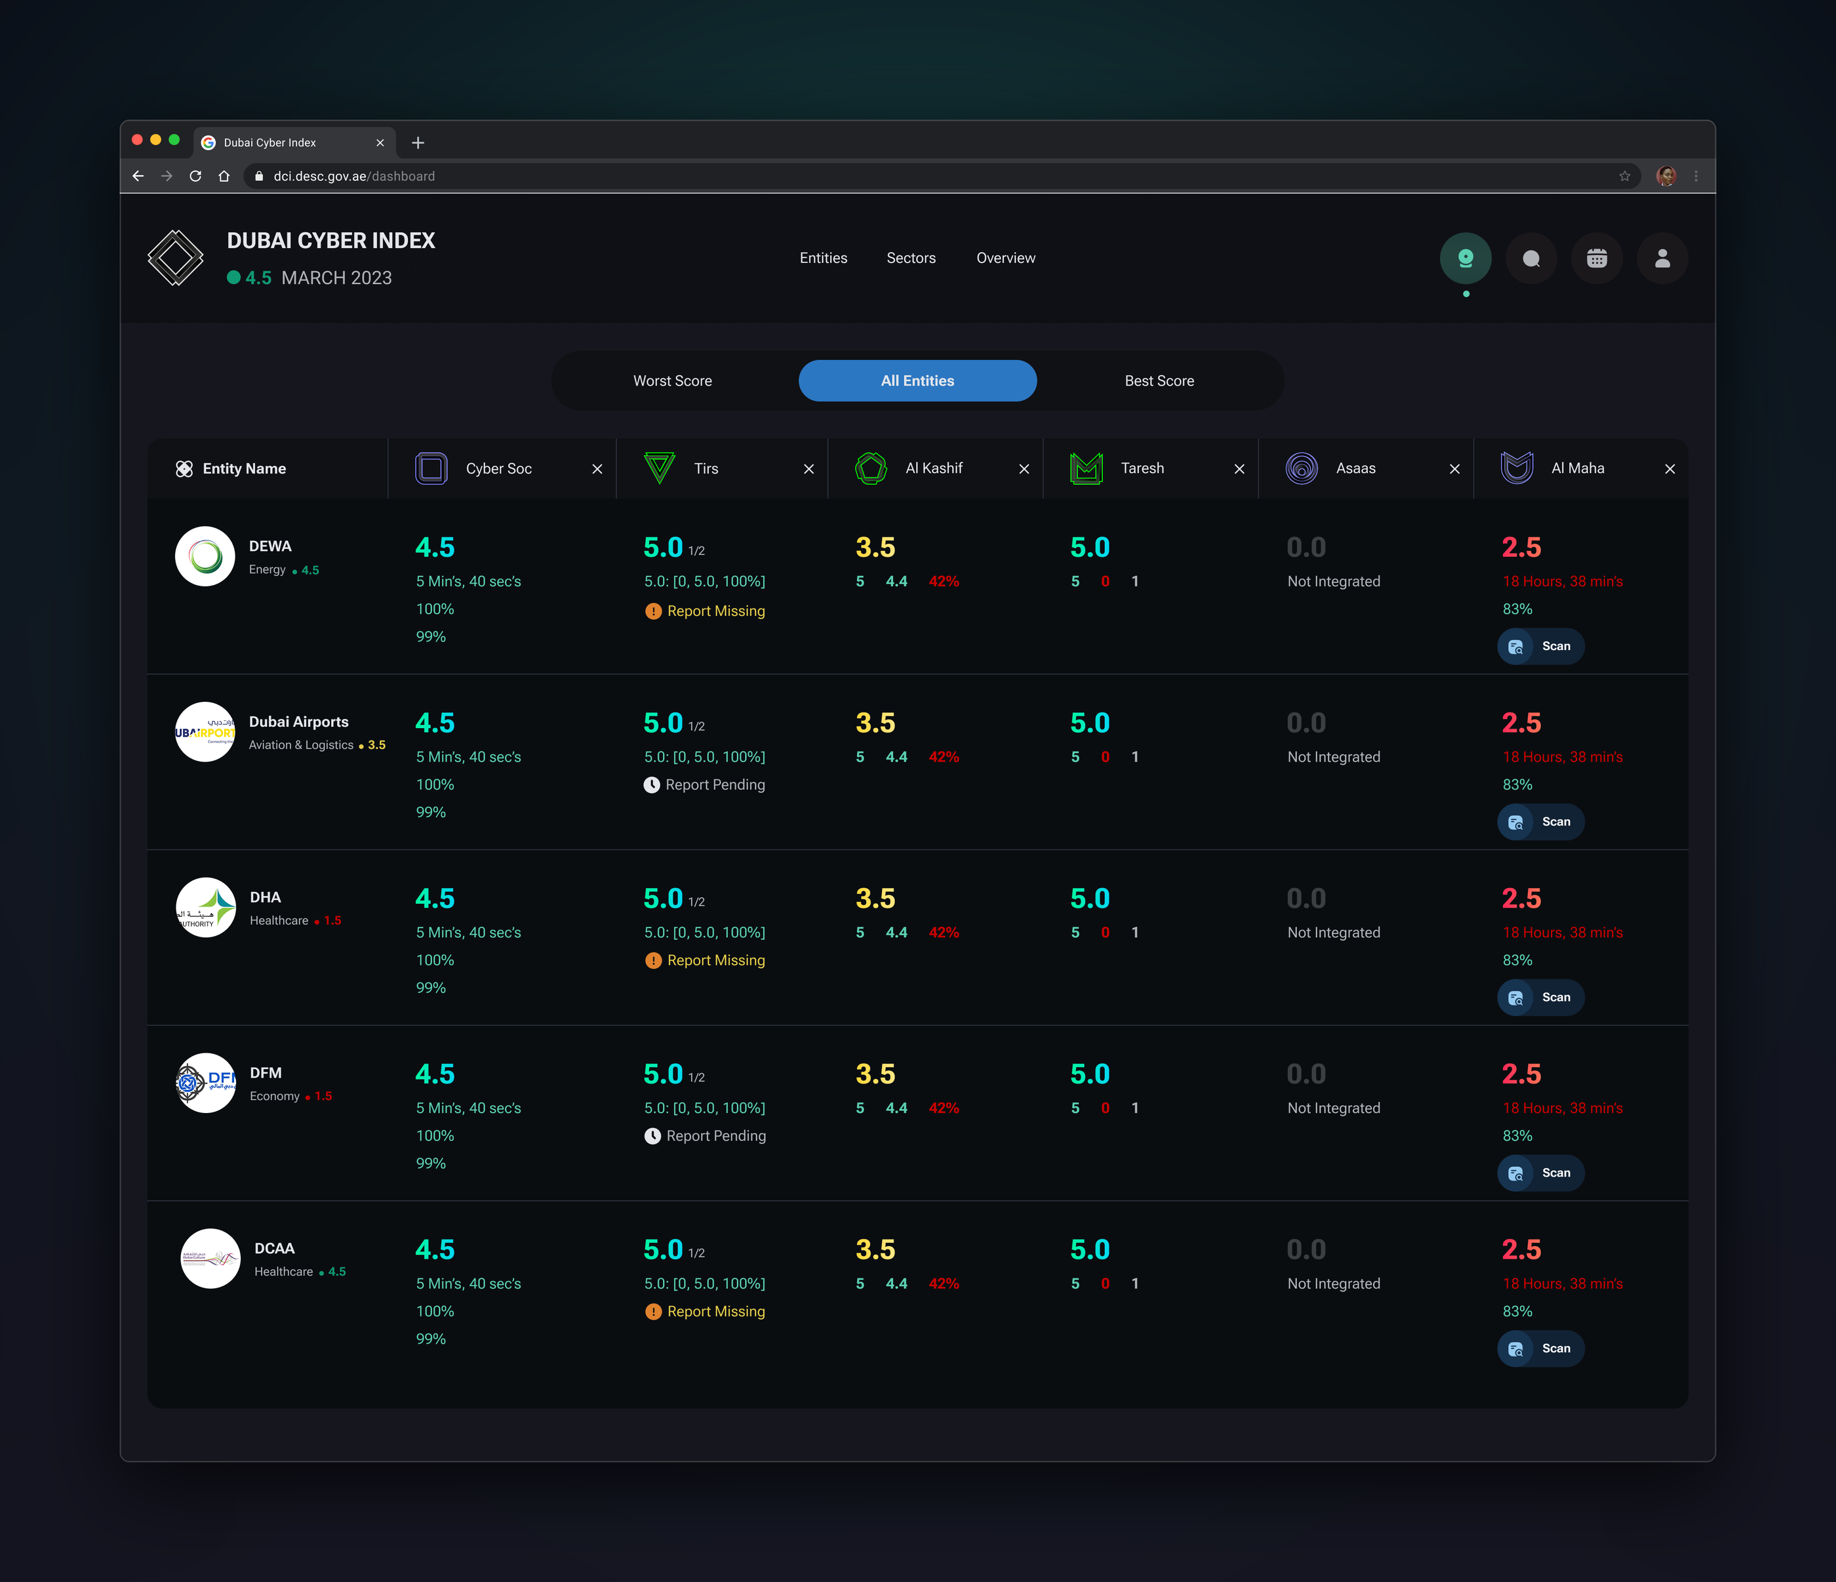Click the Dubai Airports entity logo
The image size is (1836, 1582).
(205, 732)
